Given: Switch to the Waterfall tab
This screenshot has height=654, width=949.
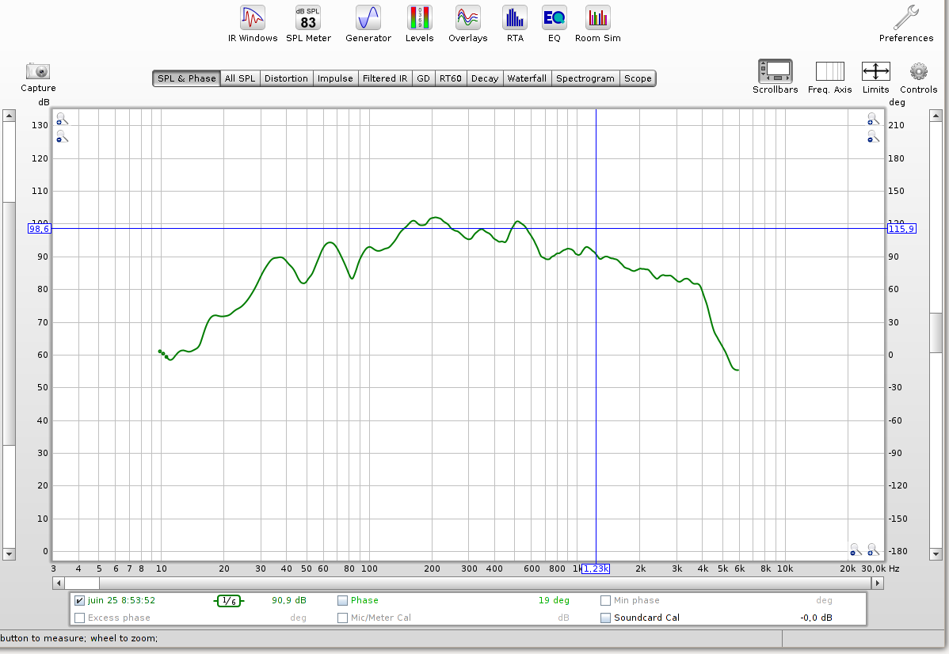Looking at the screenshot, I should [527, 78].
